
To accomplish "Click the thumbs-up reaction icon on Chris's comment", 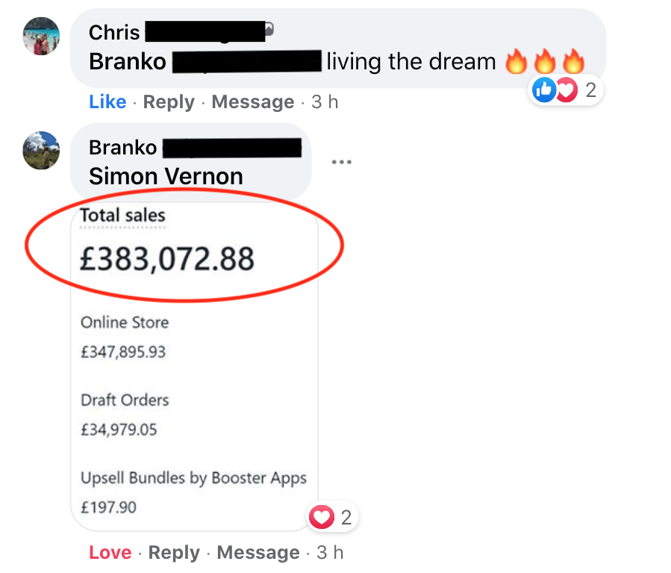I will coord(544,90).
